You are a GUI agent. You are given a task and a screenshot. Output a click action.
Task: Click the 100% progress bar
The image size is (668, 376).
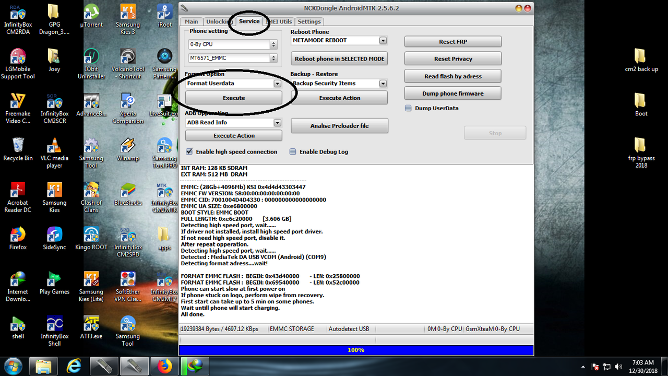point(356,350)
